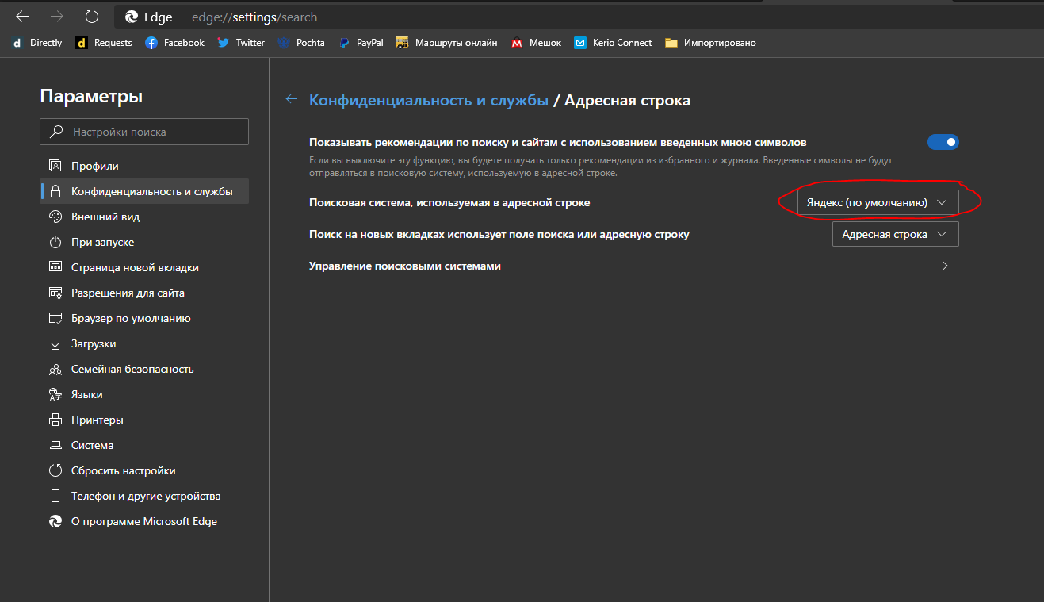Open the Facebook bookmark

[x=174, y=43]
